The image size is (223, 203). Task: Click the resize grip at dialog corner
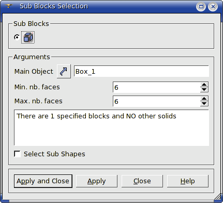point(217,197)
